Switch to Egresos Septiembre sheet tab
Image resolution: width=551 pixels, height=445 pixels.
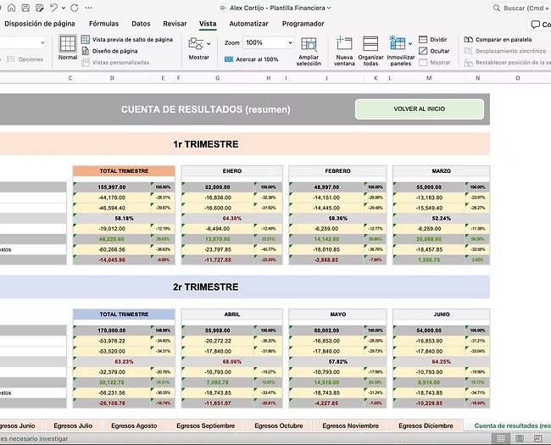coord(206,426)
